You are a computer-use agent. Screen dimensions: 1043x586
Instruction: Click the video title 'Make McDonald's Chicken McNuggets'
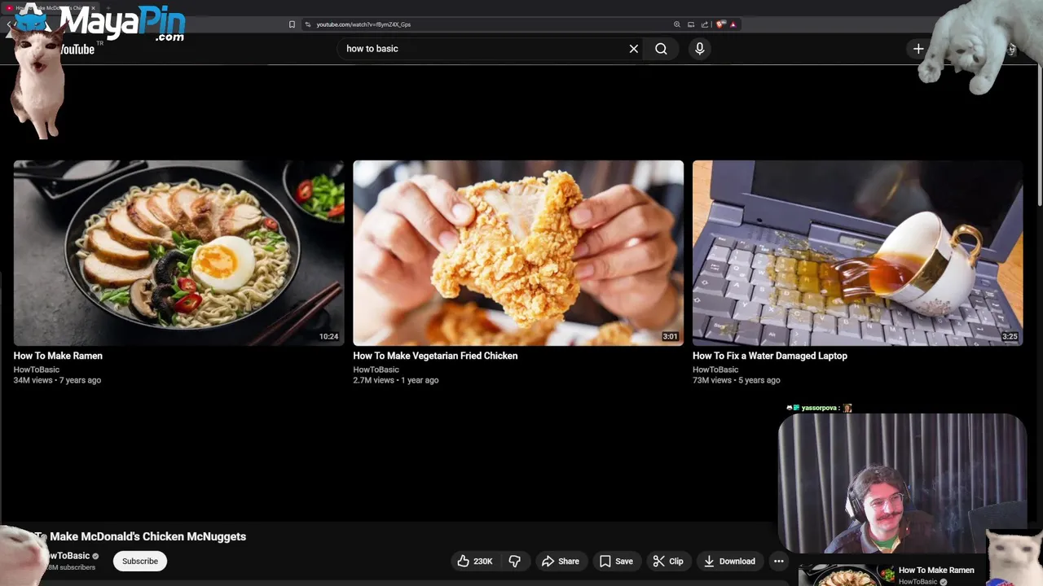pyautogui.click(x=147, y=536)
